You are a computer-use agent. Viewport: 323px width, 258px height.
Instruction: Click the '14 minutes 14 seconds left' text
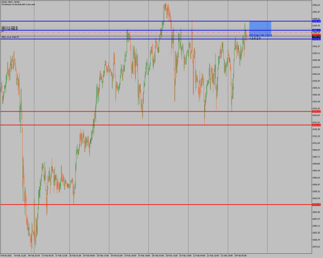click(18, 4)
